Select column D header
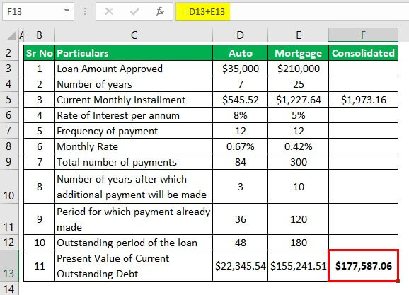 [x=241, y=35]
